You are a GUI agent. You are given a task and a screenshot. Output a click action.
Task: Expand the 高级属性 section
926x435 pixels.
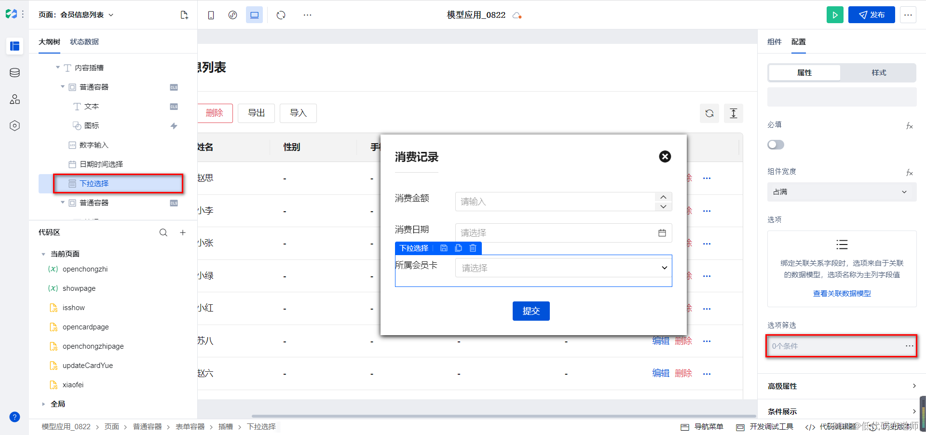coord(842,386)
